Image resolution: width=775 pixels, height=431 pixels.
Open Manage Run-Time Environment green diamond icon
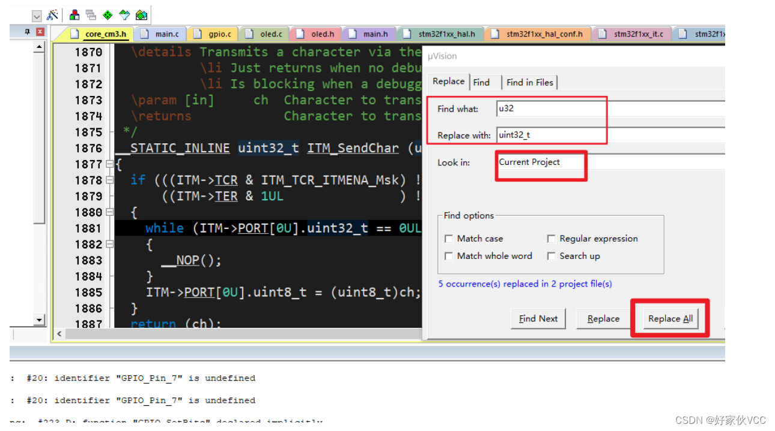pyautogui.click(x=108, y=14)
